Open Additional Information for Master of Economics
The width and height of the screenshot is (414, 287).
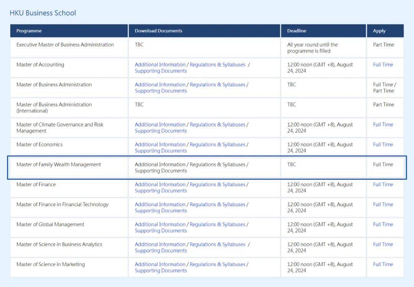pyautogui.click(x=160, y=145)
